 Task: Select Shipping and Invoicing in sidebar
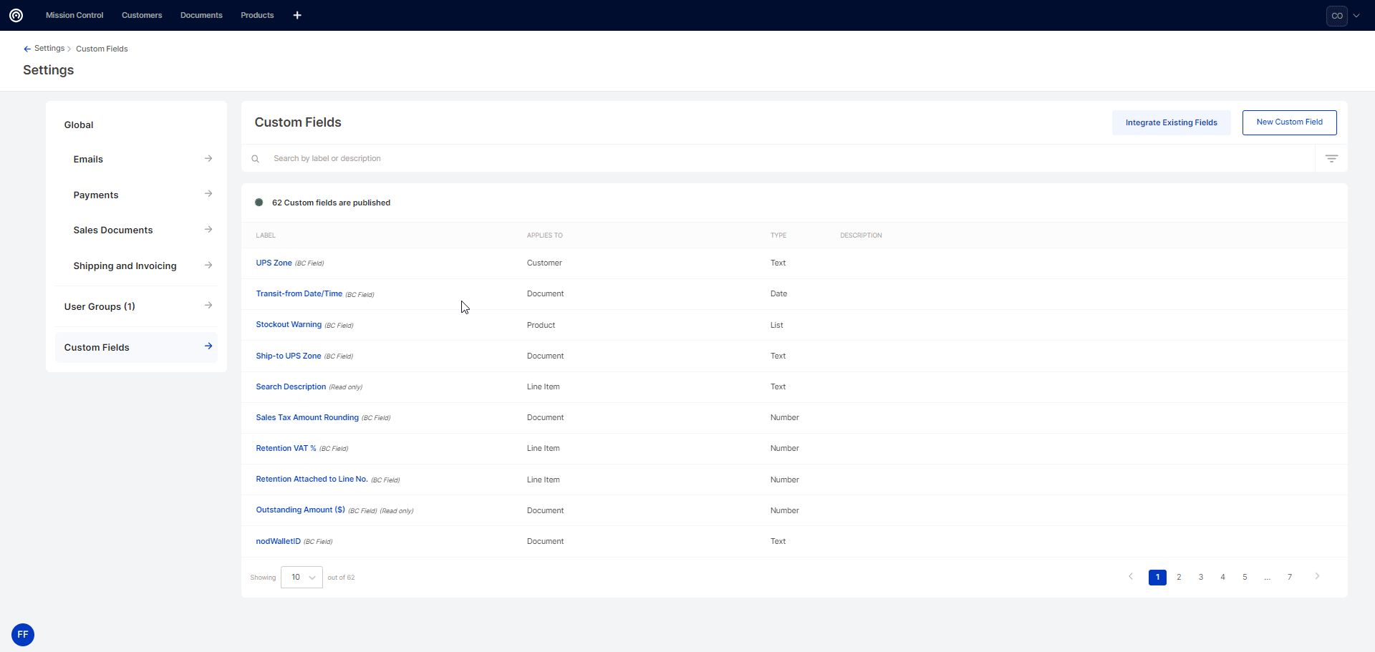coord(125,266)
